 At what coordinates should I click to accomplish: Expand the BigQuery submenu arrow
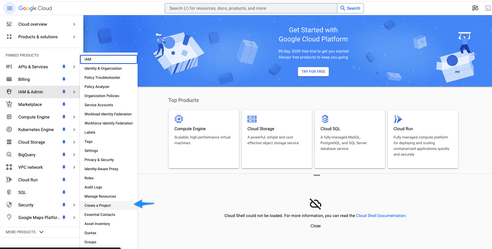74,154
